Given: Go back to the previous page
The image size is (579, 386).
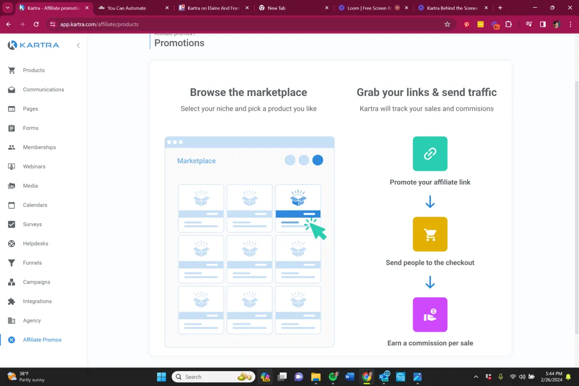Looking at the screenshot, I should coord(9,24).
